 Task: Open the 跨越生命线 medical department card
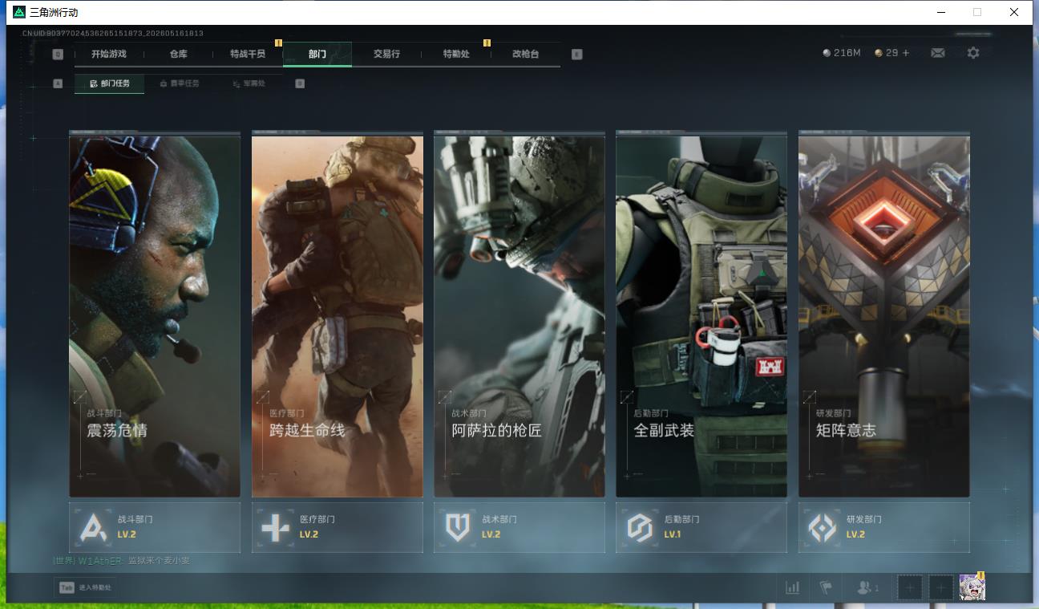point(338,316)
